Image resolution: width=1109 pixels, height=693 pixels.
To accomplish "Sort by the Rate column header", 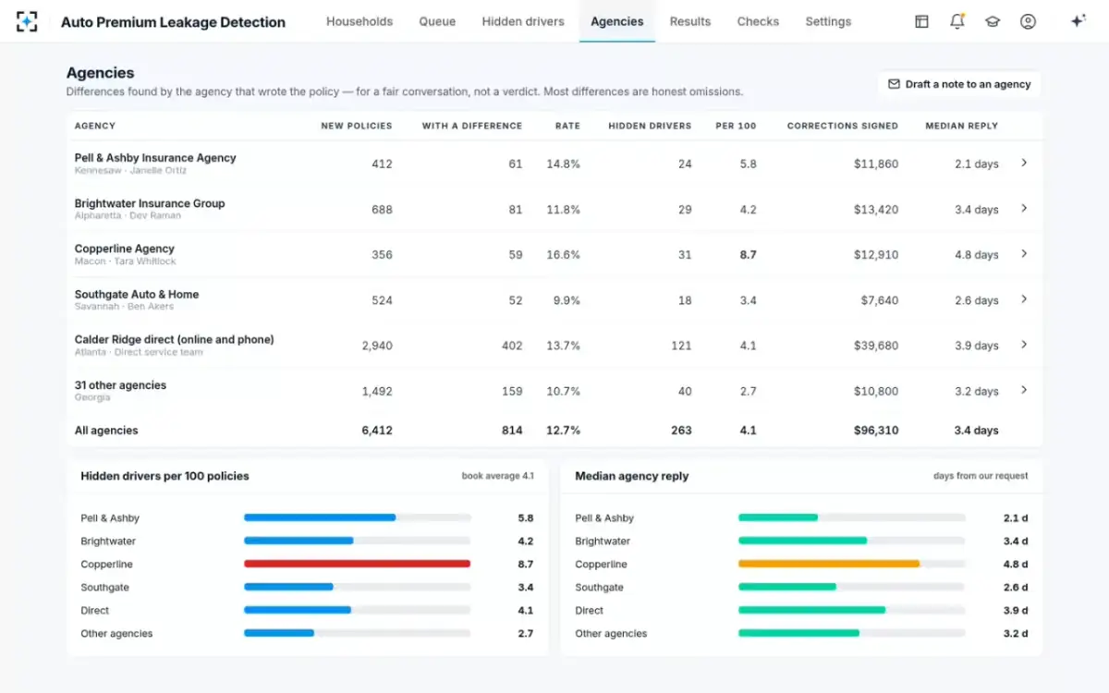I will click(x=567, y=126).
